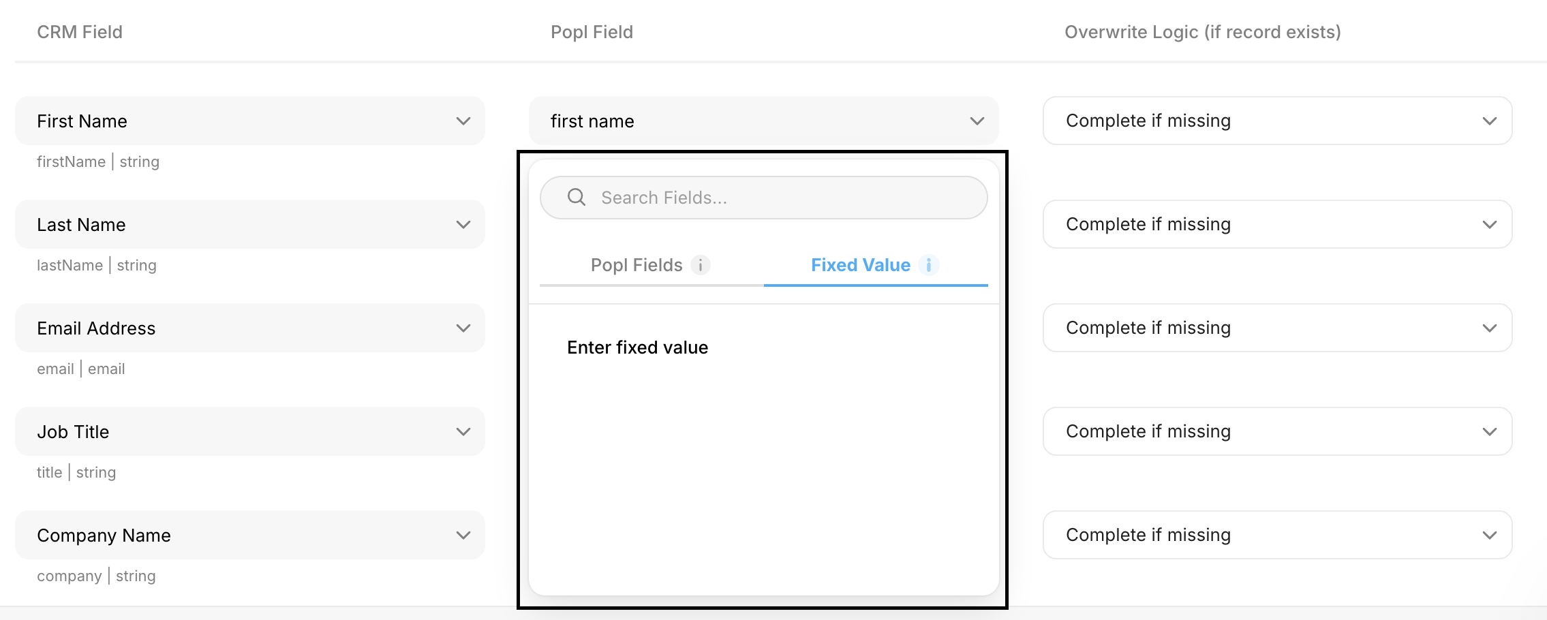Open overwrite logic dropdown for First Name

click(1277, 121)
